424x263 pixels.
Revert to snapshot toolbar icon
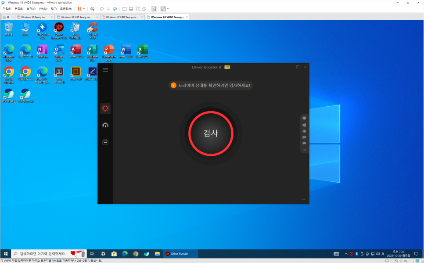coord(108,9)
